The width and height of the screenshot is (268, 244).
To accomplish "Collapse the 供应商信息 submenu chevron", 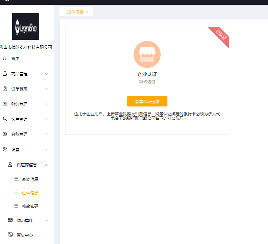I will 47,165.
